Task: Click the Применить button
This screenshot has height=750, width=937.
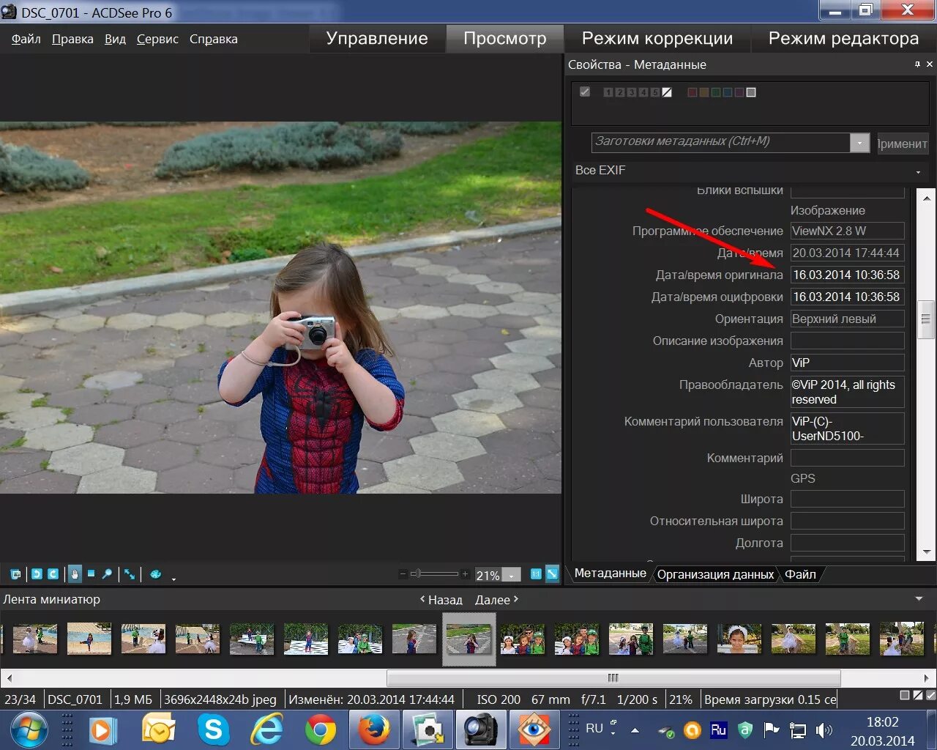Action: pyautogui.click(x=902, y=144)
